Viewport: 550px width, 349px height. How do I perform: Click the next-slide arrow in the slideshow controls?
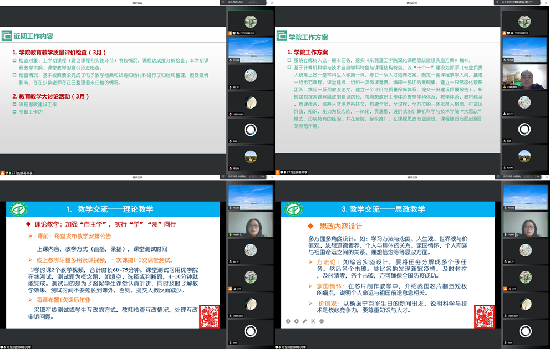pyautogui.click(x=296, y=321)
